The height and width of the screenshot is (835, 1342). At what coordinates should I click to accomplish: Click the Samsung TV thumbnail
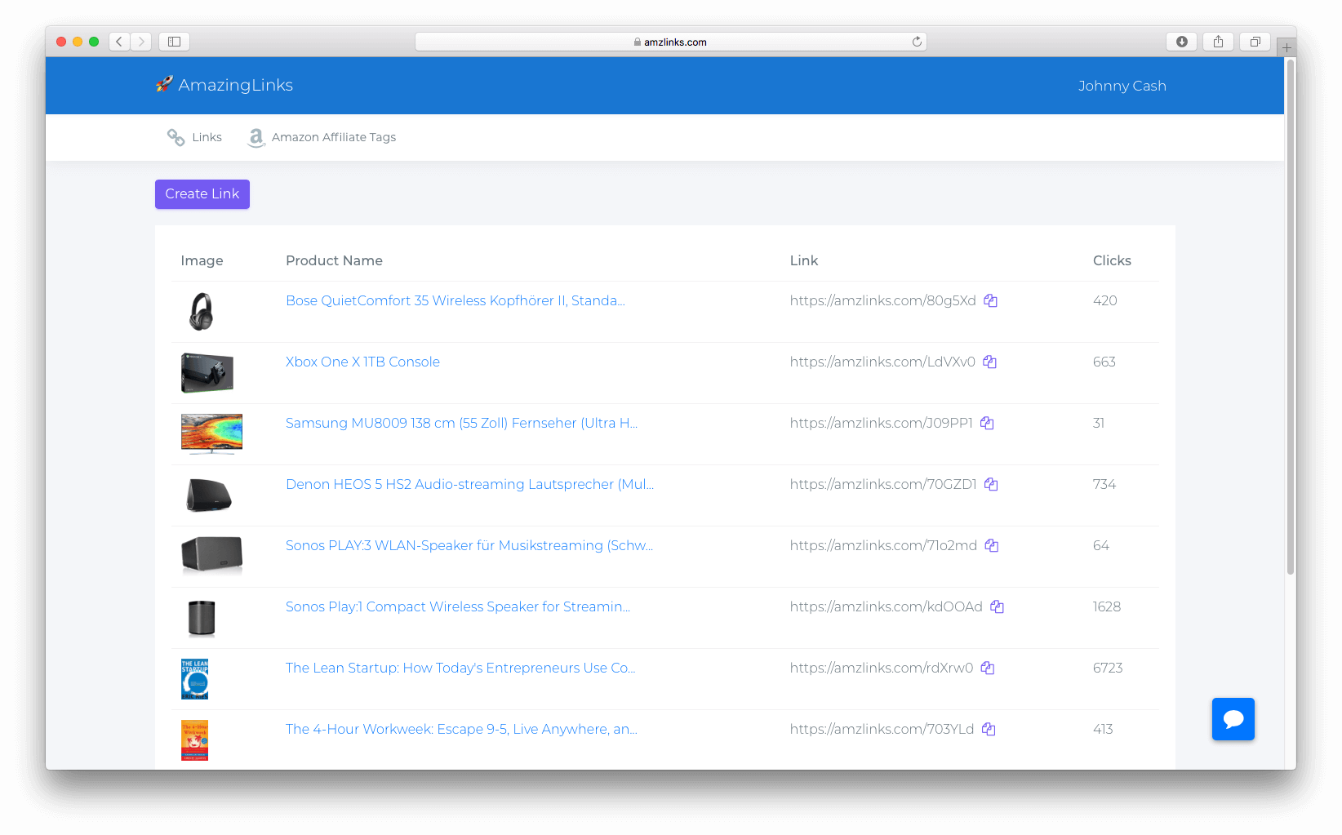coord(211,434)
